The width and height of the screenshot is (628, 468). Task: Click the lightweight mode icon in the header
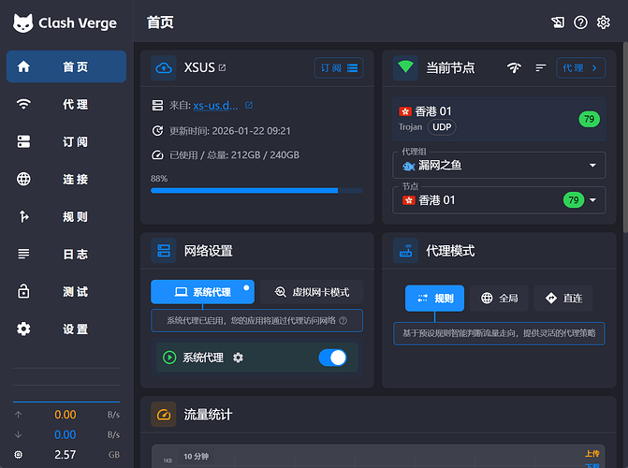click(x=558, y=22)
